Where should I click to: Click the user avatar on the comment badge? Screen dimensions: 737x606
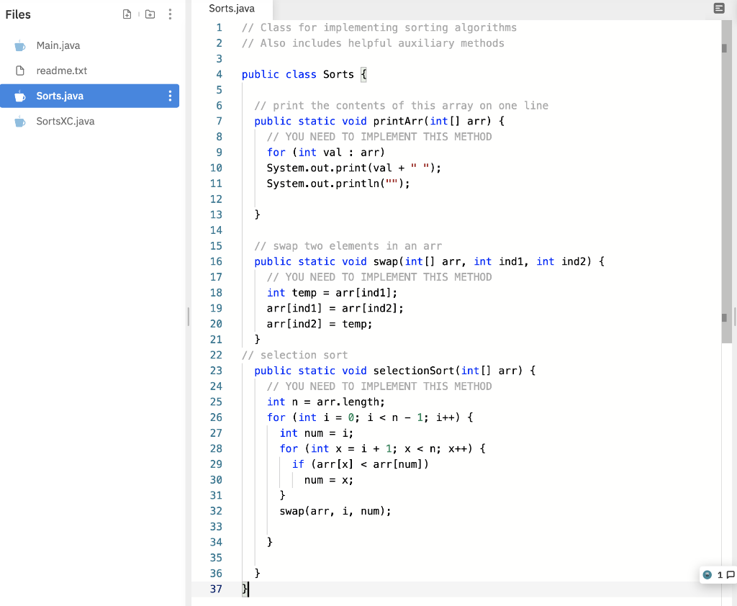coord(706,574)
